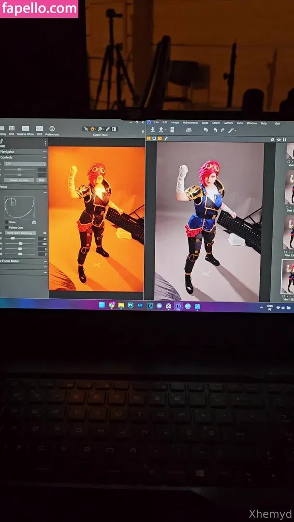This screenshot has width=294, height=522.
Task: Open the Adjustments menu
Action: click(x=190, y=123)
